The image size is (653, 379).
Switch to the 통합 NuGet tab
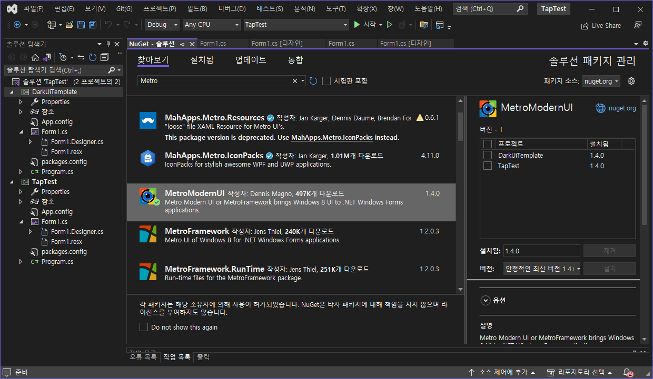pyautogui.click(x=295, y=60)
